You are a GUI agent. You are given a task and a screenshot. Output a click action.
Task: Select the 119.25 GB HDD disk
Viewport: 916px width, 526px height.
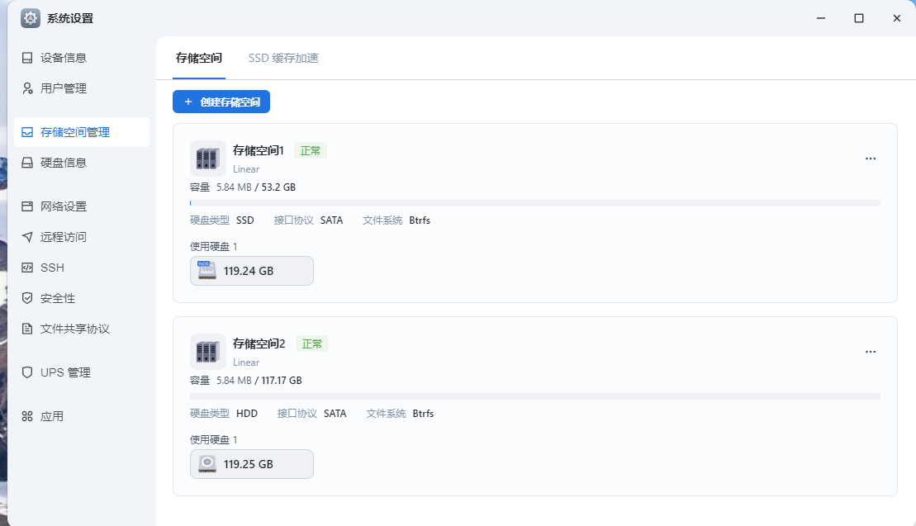[252, 464]
